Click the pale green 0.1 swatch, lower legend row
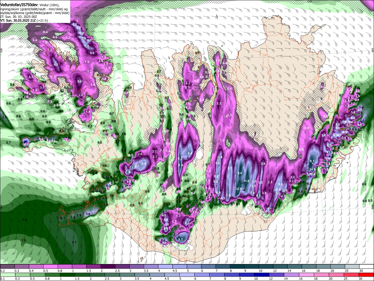The image size is (374, 281). (7, 275)
